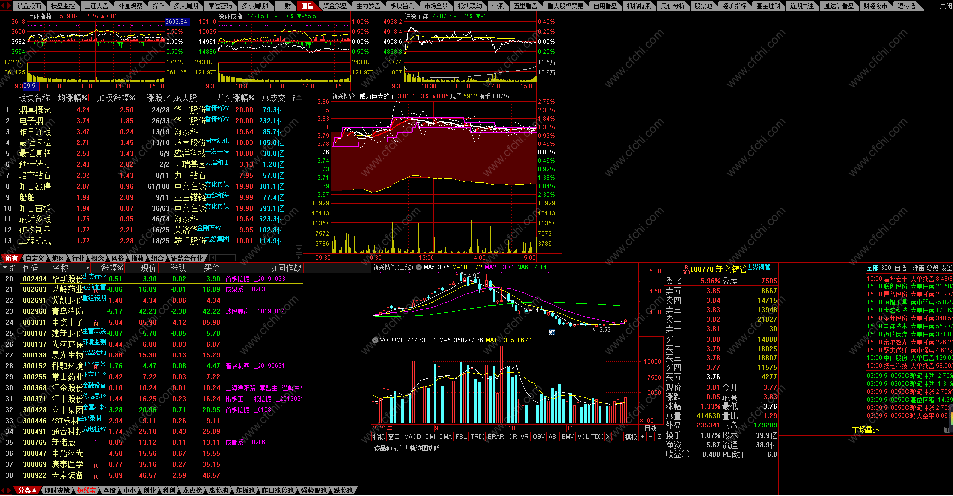Click the Z button in indicator bar

(x=659, y=437)
